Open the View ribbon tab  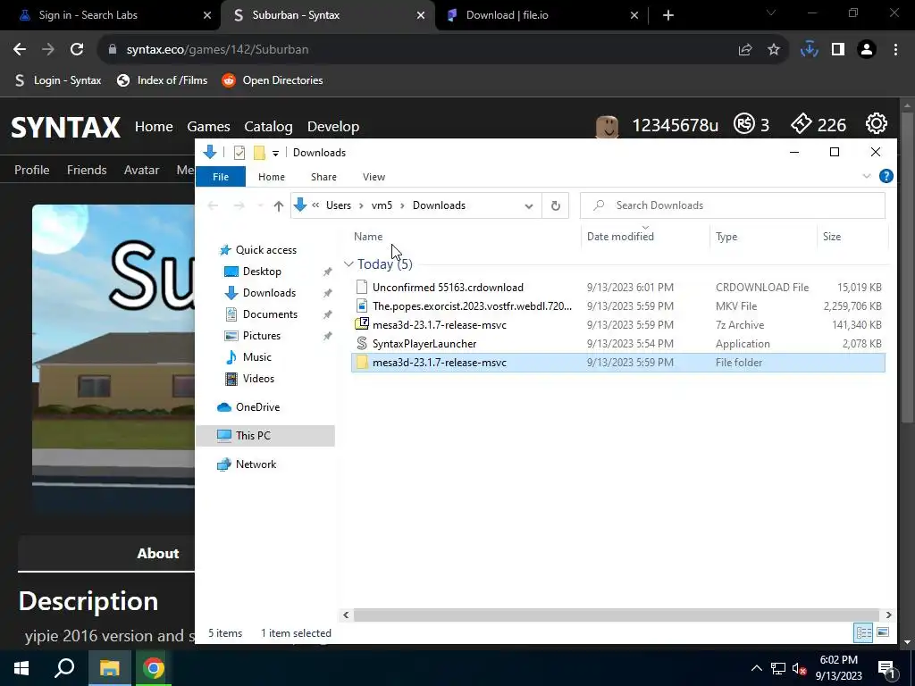click(x=374, y=177)
